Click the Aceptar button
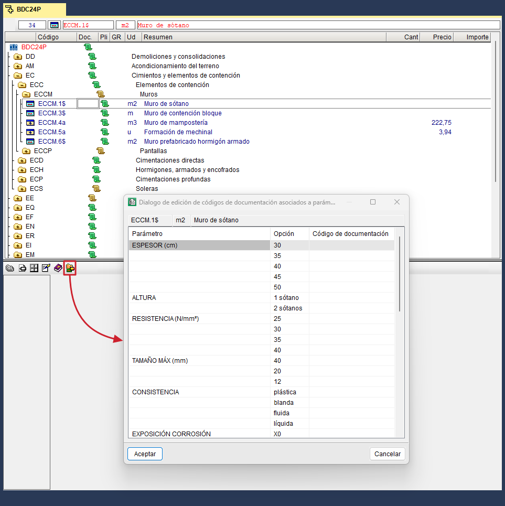The image size is (505, 506). click(x=145, y=454)
